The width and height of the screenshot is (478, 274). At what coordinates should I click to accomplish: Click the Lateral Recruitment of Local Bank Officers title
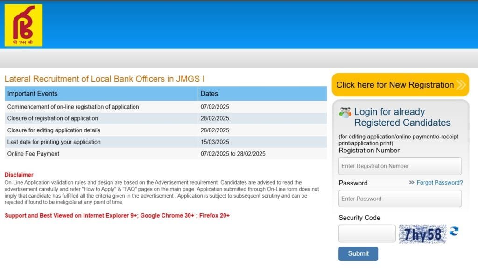[105, 79]
